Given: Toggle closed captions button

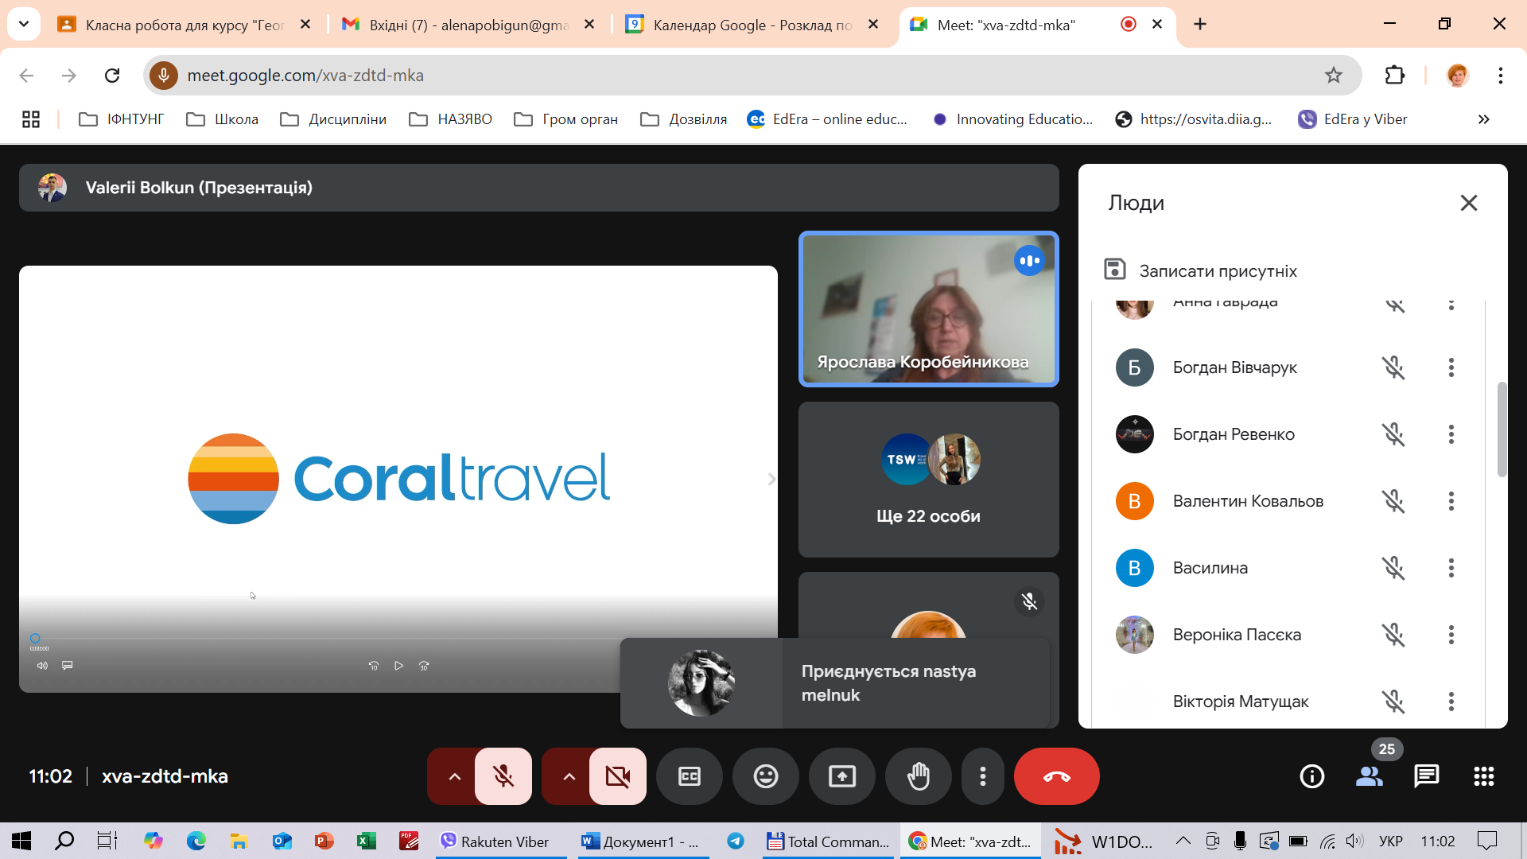Looking at the screenshot, I should pos(689,776).
